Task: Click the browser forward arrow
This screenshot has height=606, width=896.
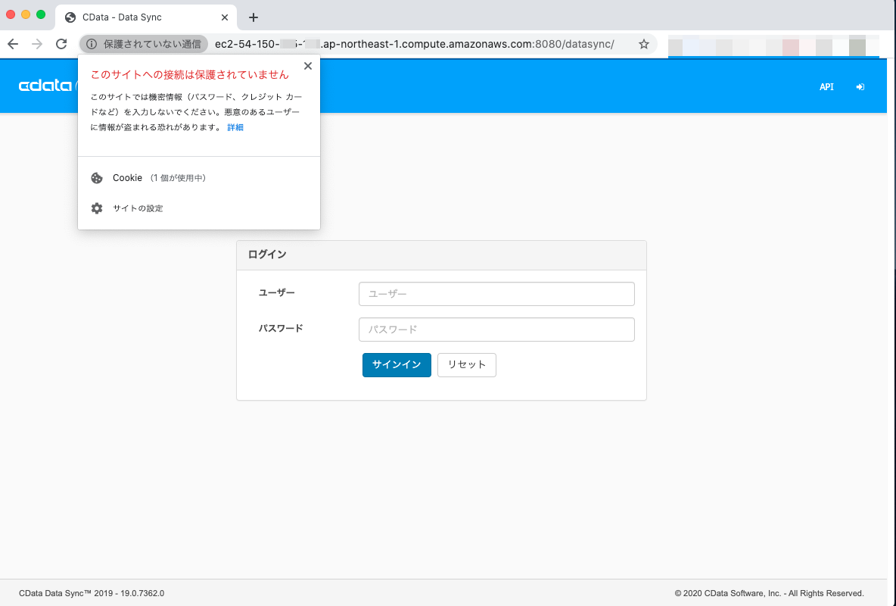Action: point(37,44)
